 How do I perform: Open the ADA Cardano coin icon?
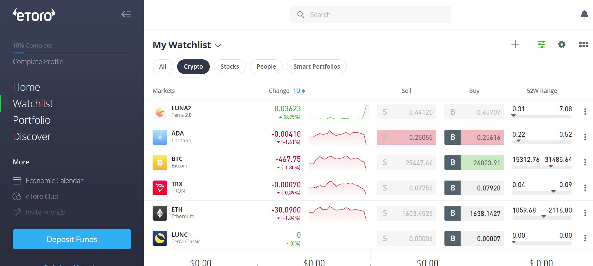pyautogui.click(x=160, y=137)
